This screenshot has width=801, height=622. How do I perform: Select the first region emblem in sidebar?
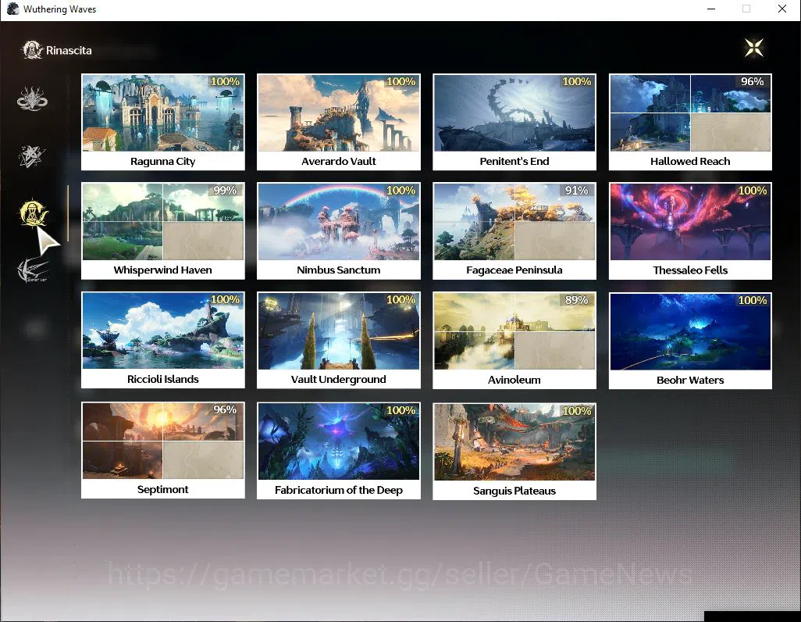point(32,98)
